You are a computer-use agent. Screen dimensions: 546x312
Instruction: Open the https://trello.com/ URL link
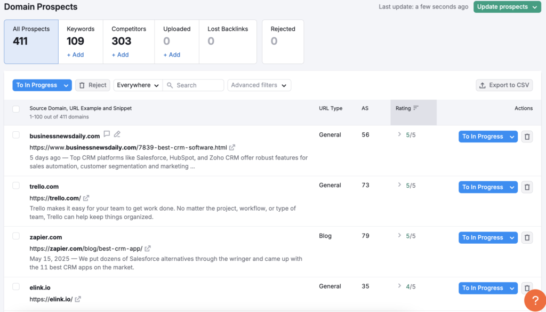click(x=55, y=198)
